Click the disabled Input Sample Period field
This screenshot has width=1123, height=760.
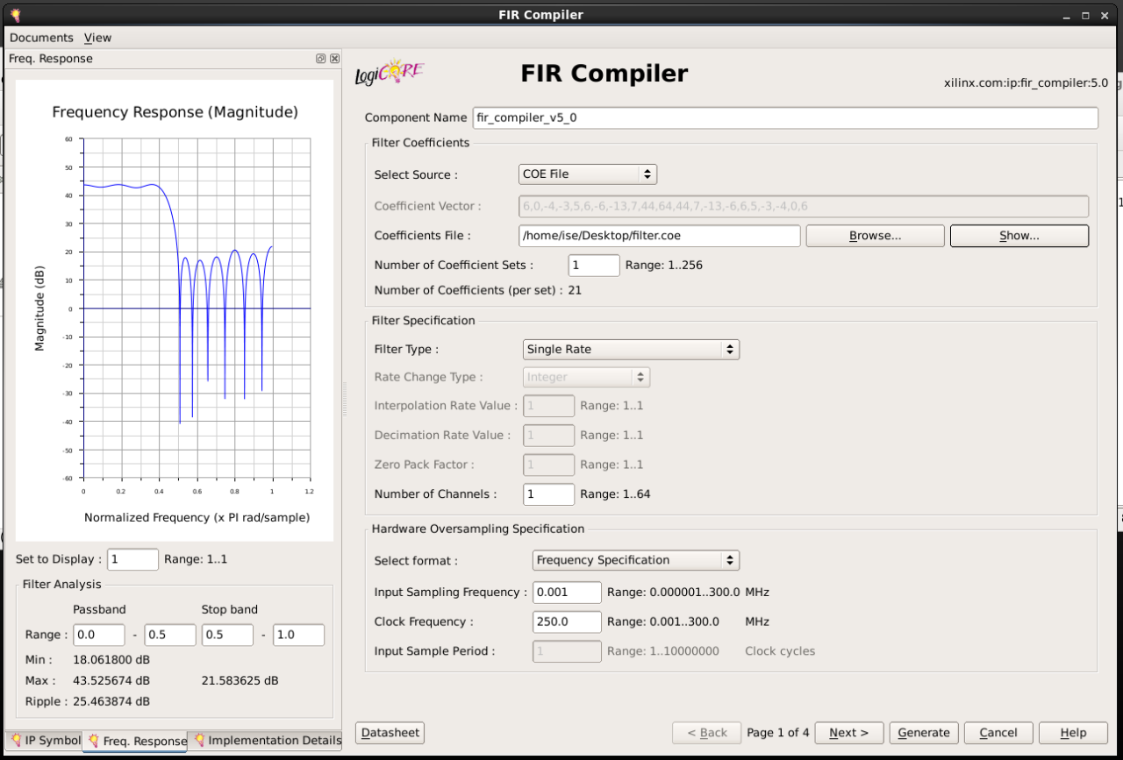(567, 651)
